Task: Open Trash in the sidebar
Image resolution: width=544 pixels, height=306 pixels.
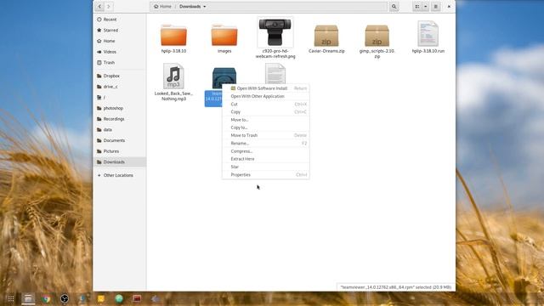Action: (x=119, y=62)
